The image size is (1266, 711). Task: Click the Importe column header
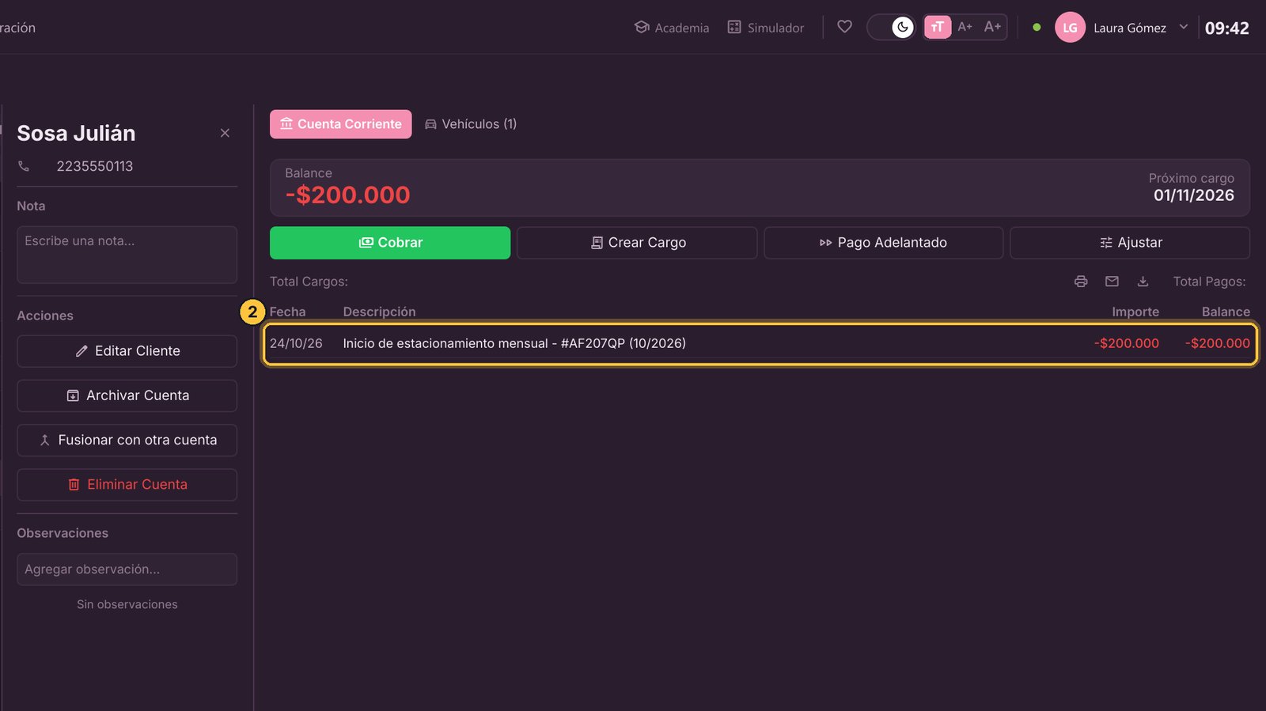(1135, 312)
